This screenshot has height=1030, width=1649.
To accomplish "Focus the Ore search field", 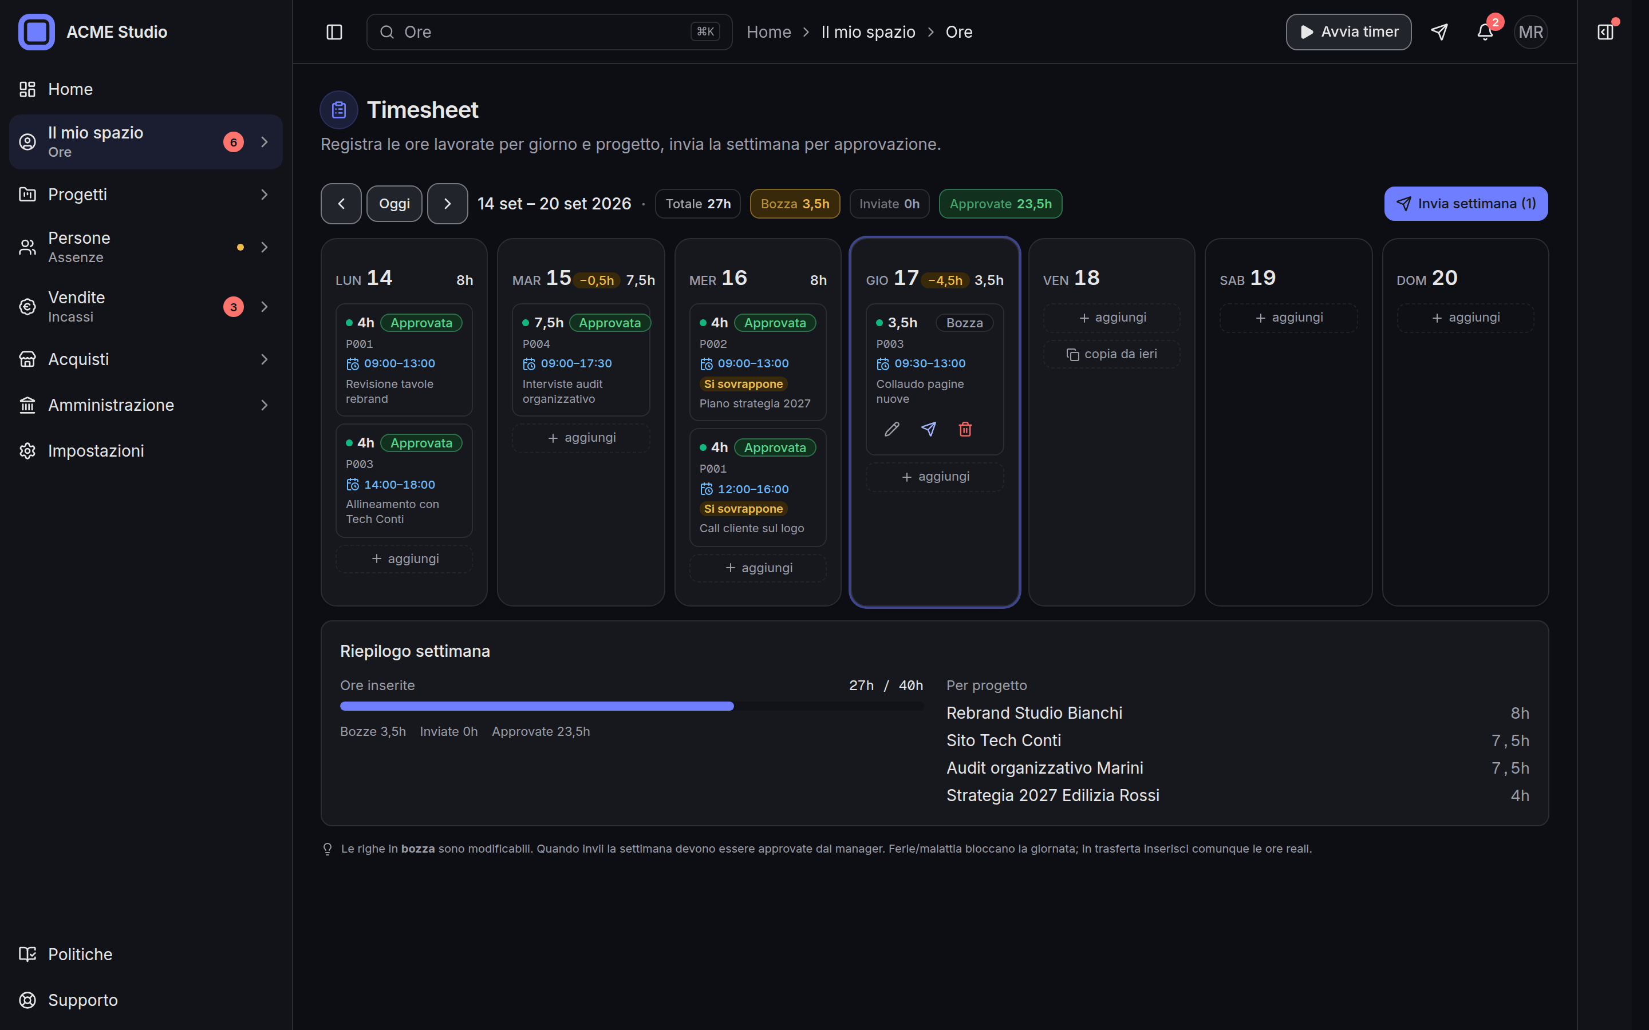I will 549,32.
